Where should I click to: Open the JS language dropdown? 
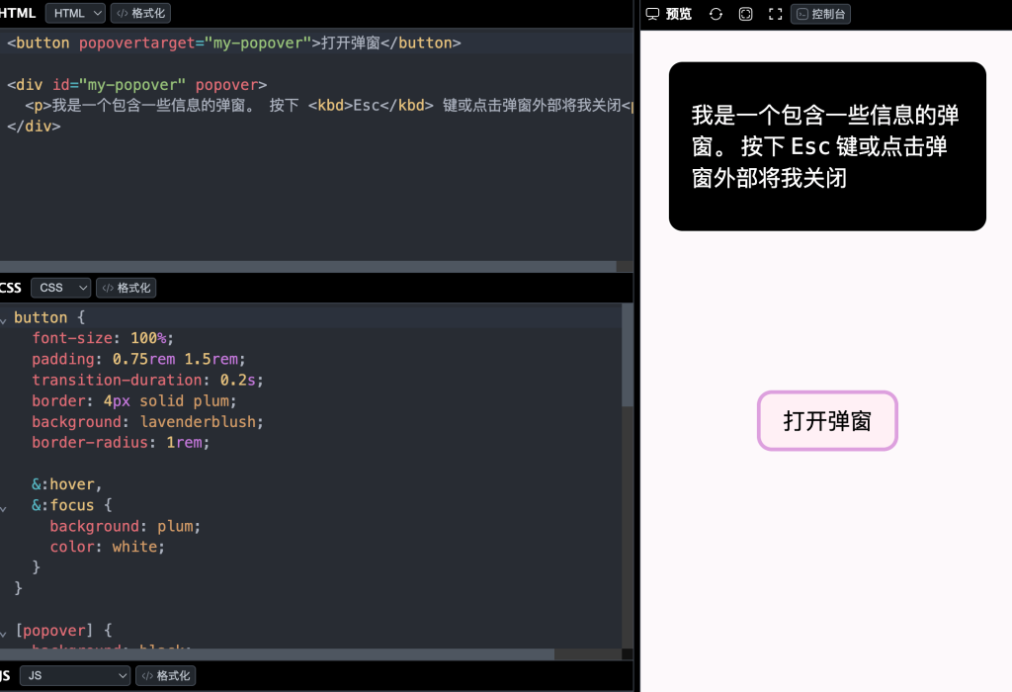point(74,675)
